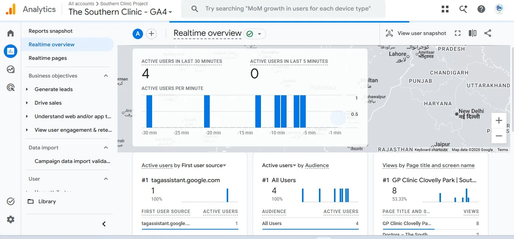Screen dimensions: 514x239
Task: Click the View user snapshot icon
Action: point(389,33)
